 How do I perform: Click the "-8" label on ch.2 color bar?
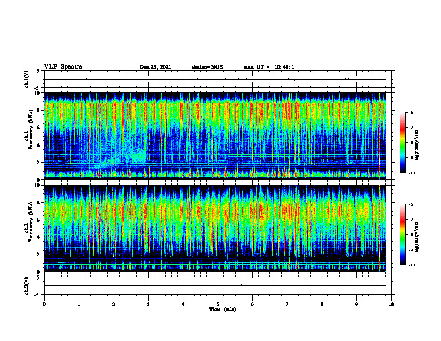click(x=411, y=235)
